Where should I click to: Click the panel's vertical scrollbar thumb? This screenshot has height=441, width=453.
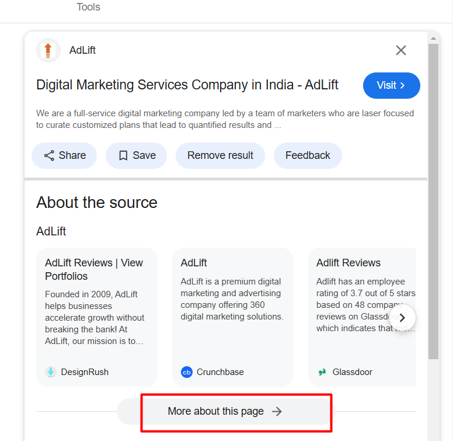click(x=433, y=202)
